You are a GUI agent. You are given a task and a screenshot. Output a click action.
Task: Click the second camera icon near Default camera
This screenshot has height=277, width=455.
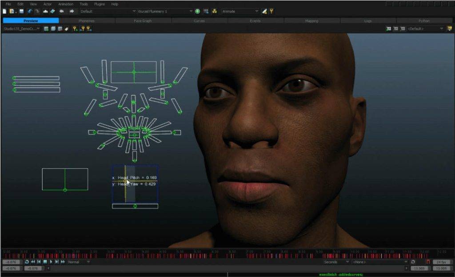(x=395, y=29)
